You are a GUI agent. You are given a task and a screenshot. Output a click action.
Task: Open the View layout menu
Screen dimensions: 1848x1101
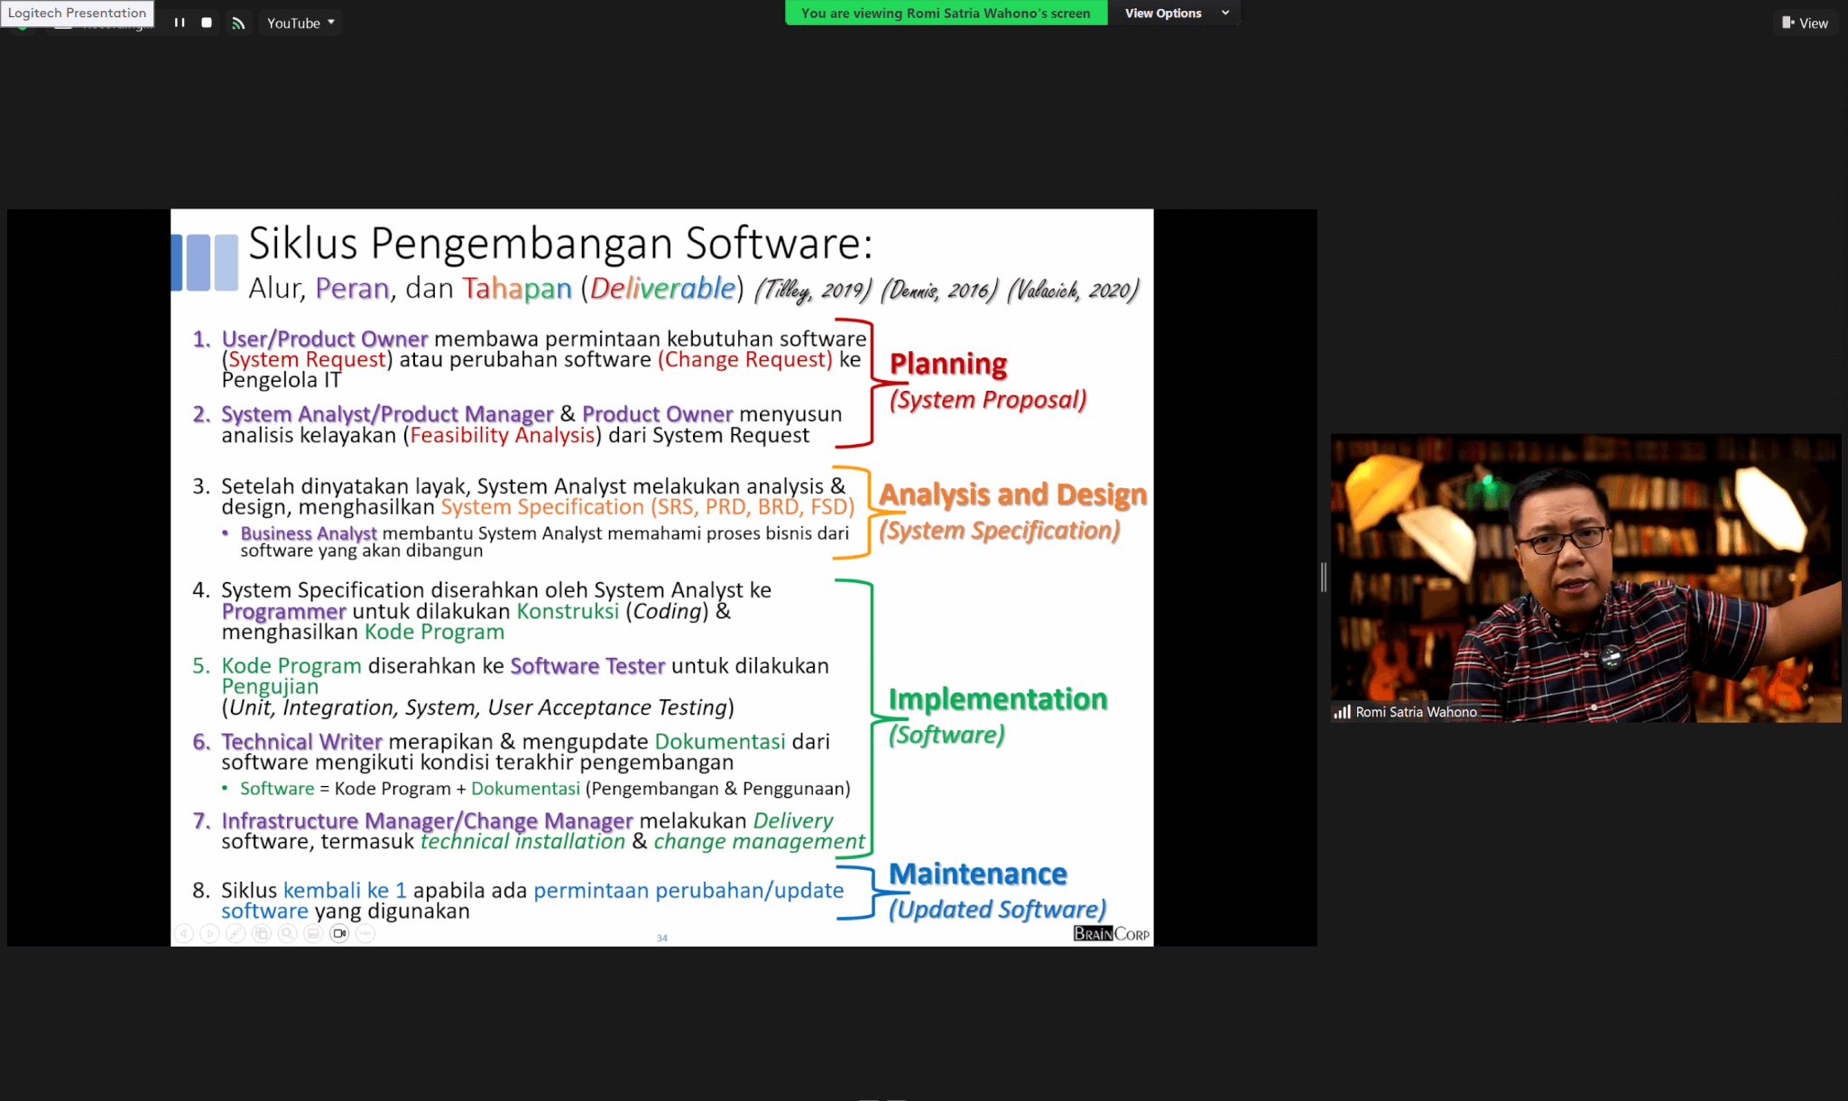tap(1805, 23)
